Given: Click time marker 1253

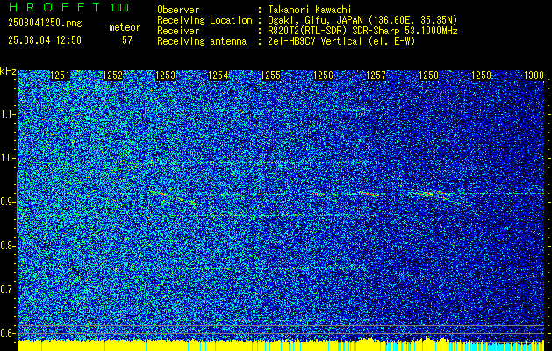Looking at the screenshot, I should [166, 75].
